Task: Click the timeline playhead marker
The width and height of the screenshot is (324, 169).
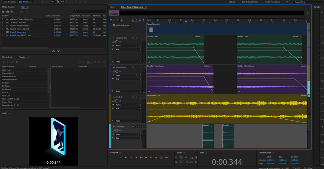Action: pyautogui.click(x=186, y=21)
